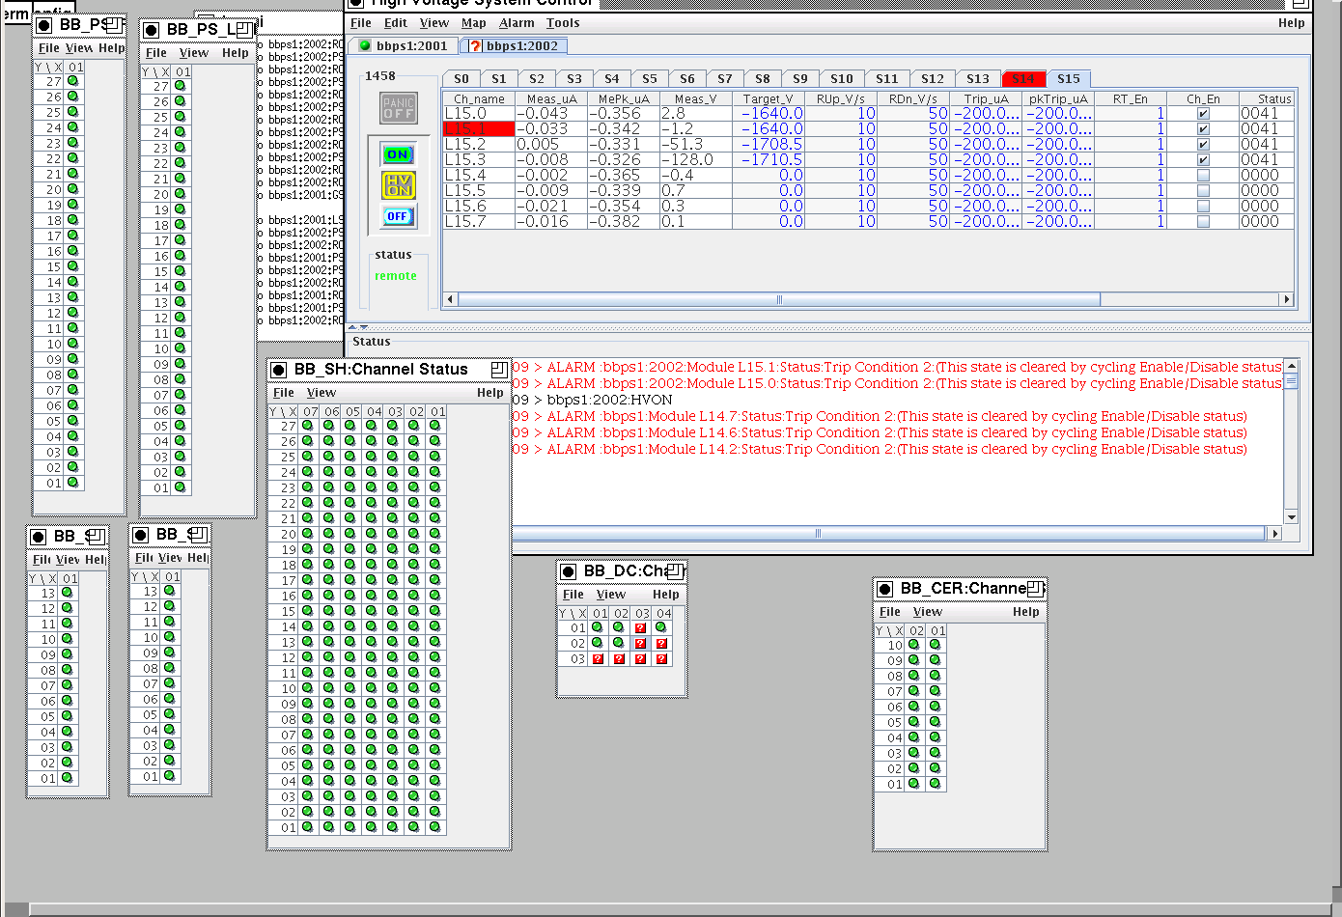Viewport: 1342px width, 917px height.
Task: Toggle Ch_En checkbox for the red L15.1 row
Action: click(1203, 129)
